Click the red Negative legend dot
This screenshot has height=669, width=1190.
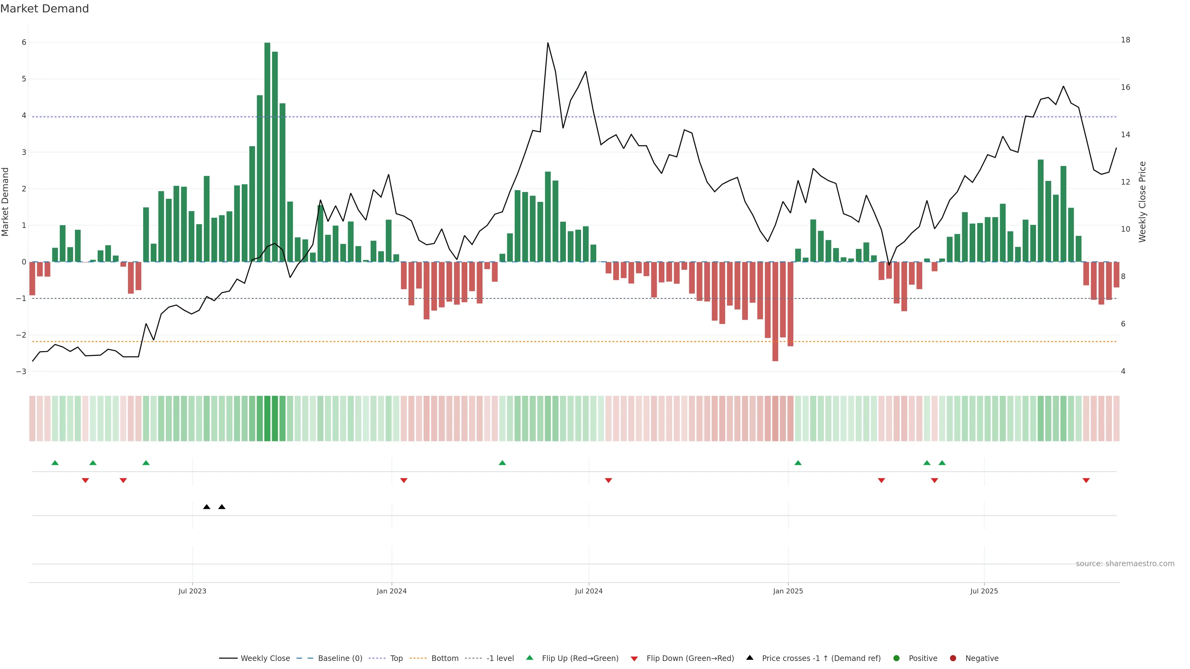[953, 658]
